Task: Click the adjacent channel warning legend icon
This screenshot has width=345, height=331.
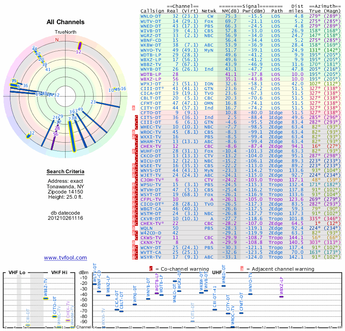Action: (242, 269)
